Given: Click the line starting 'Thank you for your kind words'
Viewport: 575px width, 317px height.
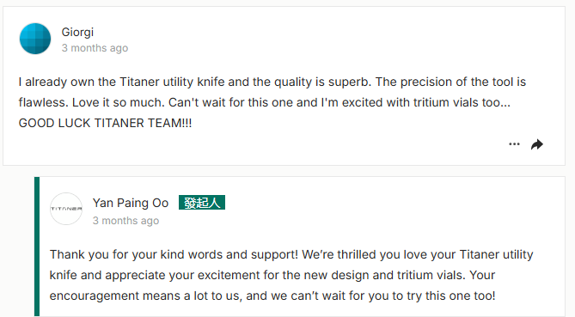Looking at the screenshot, I should [291, 254].
